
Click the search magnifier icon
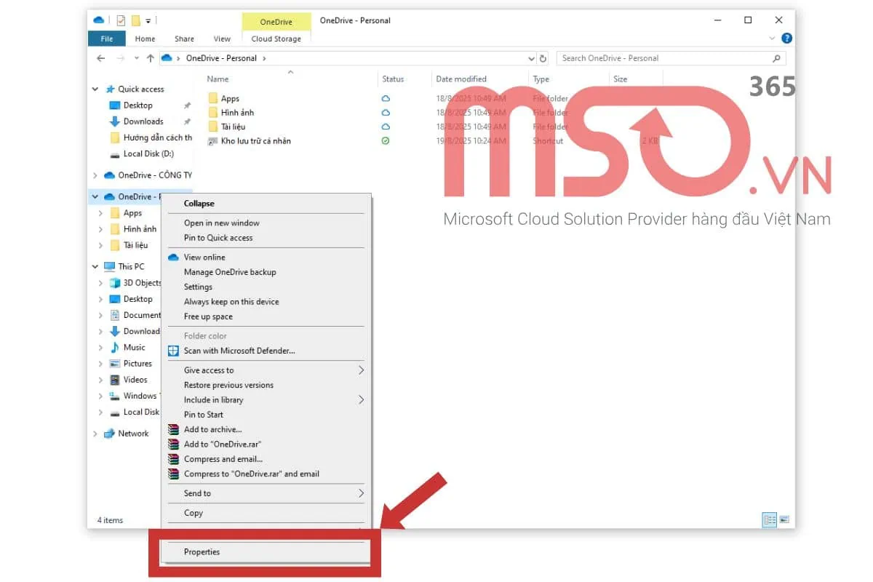point(777,58)
